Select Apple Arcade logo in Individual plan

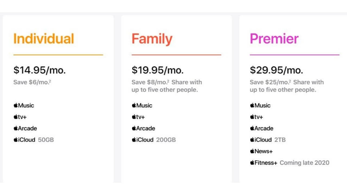(25, 128)
